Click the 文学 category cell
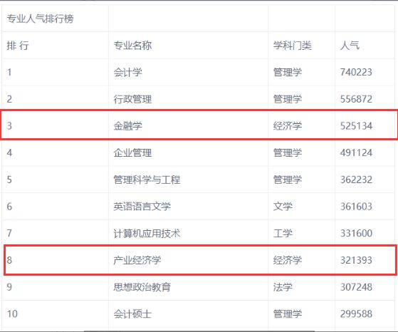 point(283,207)
